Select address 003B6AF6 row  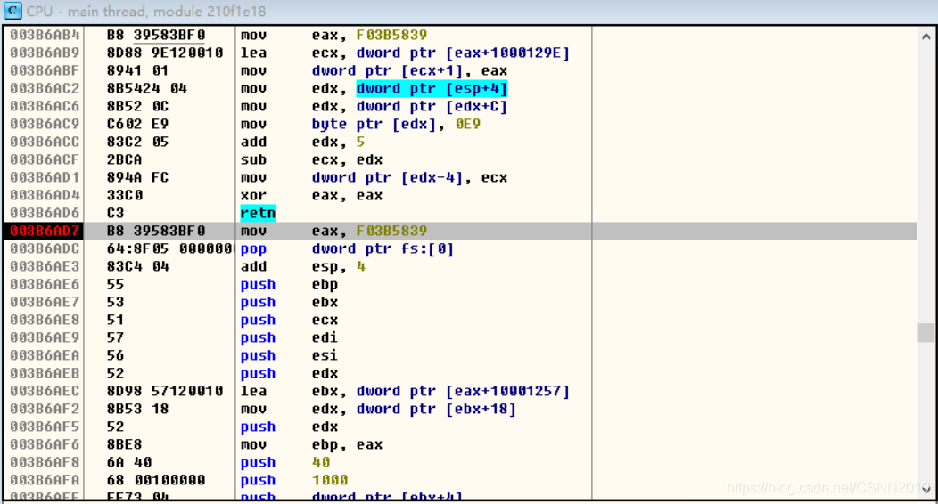[459, 445]
